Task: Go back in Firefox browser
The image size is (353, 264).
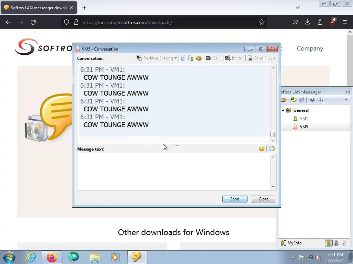Action: 8,22
